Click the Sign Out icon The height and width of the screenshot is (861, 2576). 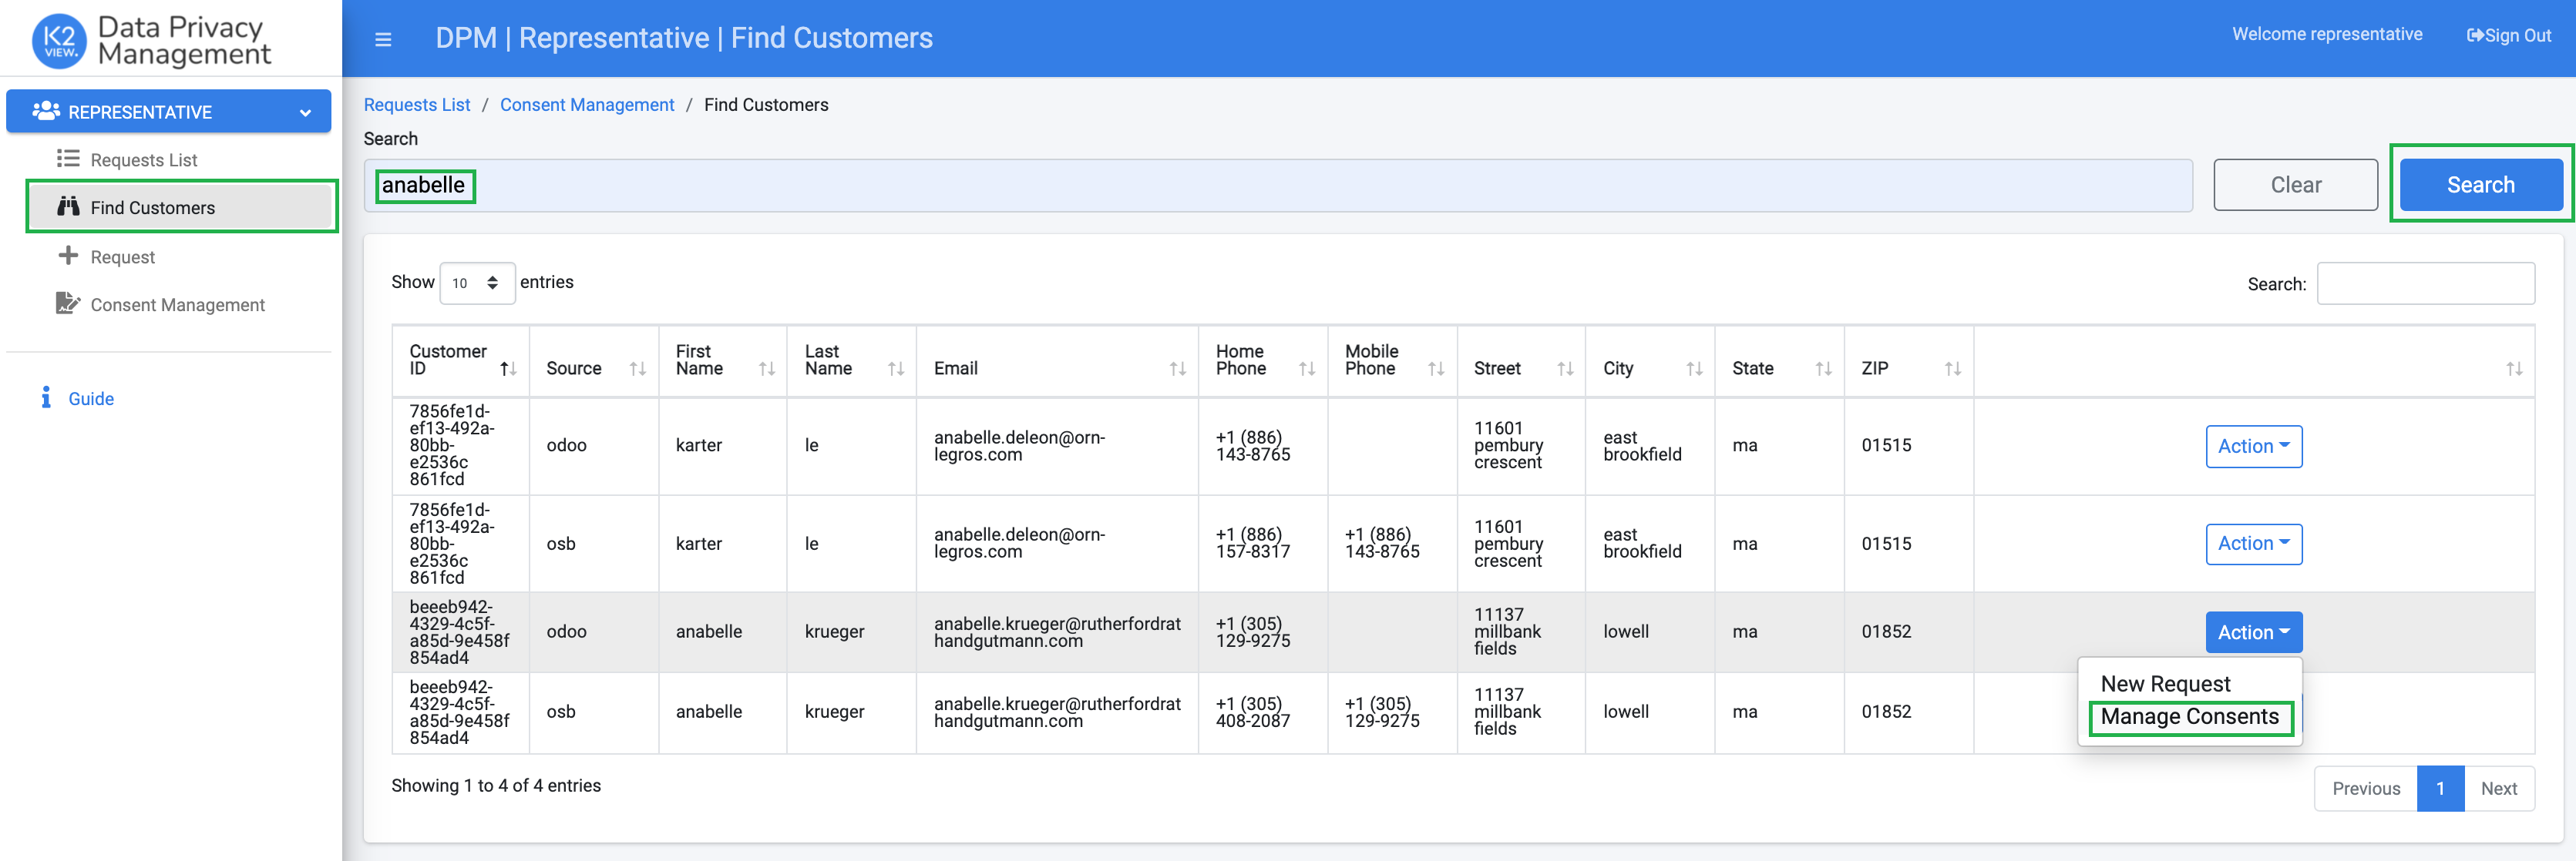[2475, 36]
